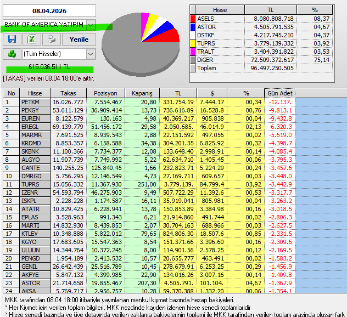Sort by the Takas column header
Viewport: 347px width, 317px height.
pyautogui.click(x=69, y=93)
